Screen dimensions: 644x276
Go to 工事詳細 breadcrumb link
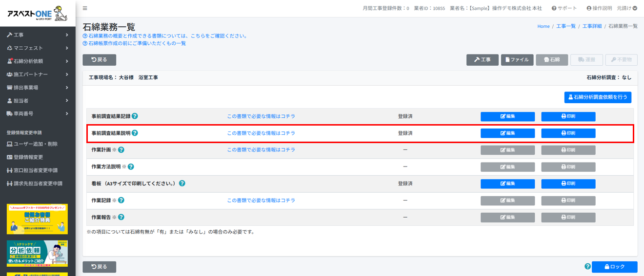click(x=593, y=26)
